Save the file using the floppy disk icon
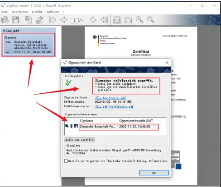This screenshot has width=221, height=187. click(16, 20)
